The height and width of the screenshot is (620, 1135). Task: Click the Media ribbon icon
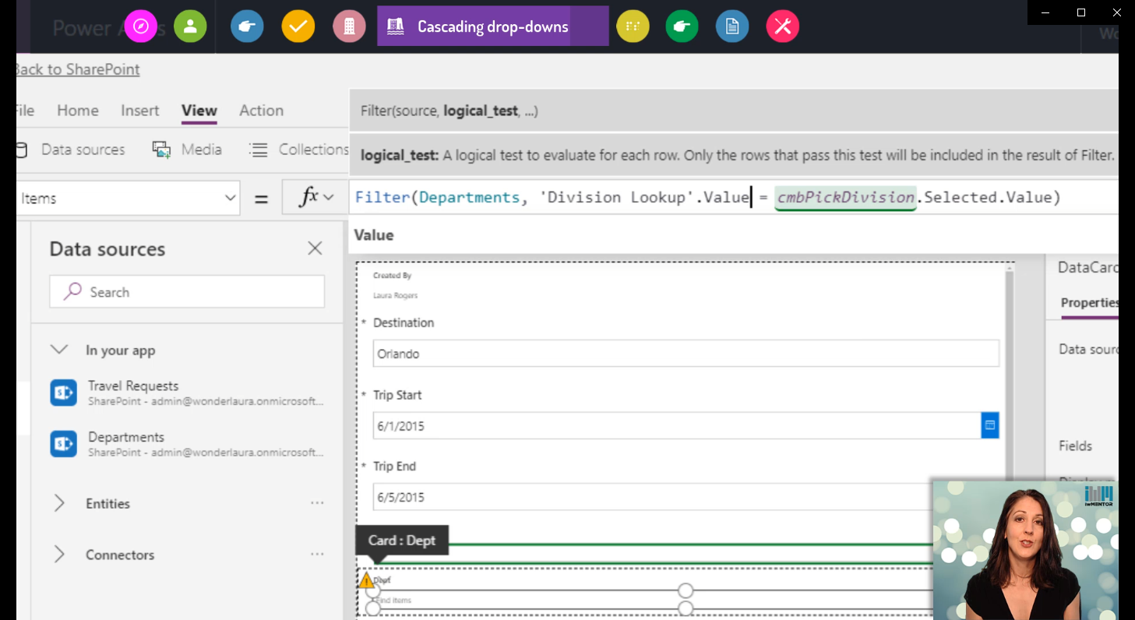[x=161, y=150]
